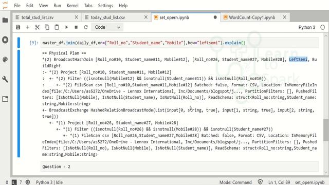
Task: Paste cell from clipboard
Action: [57, 27]
